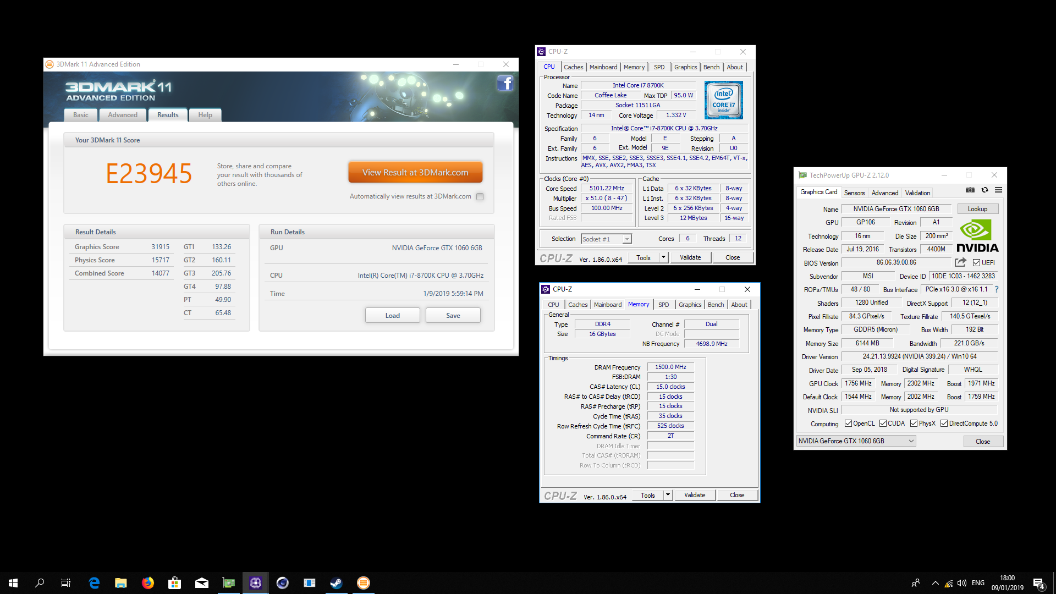Switch to the Basic tab in 3DMark 11
Image resolution: width=1056 pixels, height=594 pixels.
(x=80, y=115)
